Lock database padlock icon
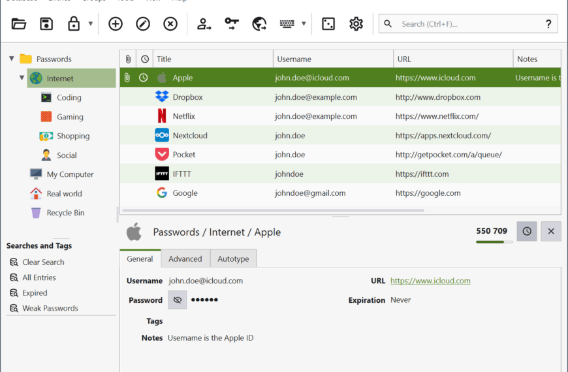 click(74, 24)
